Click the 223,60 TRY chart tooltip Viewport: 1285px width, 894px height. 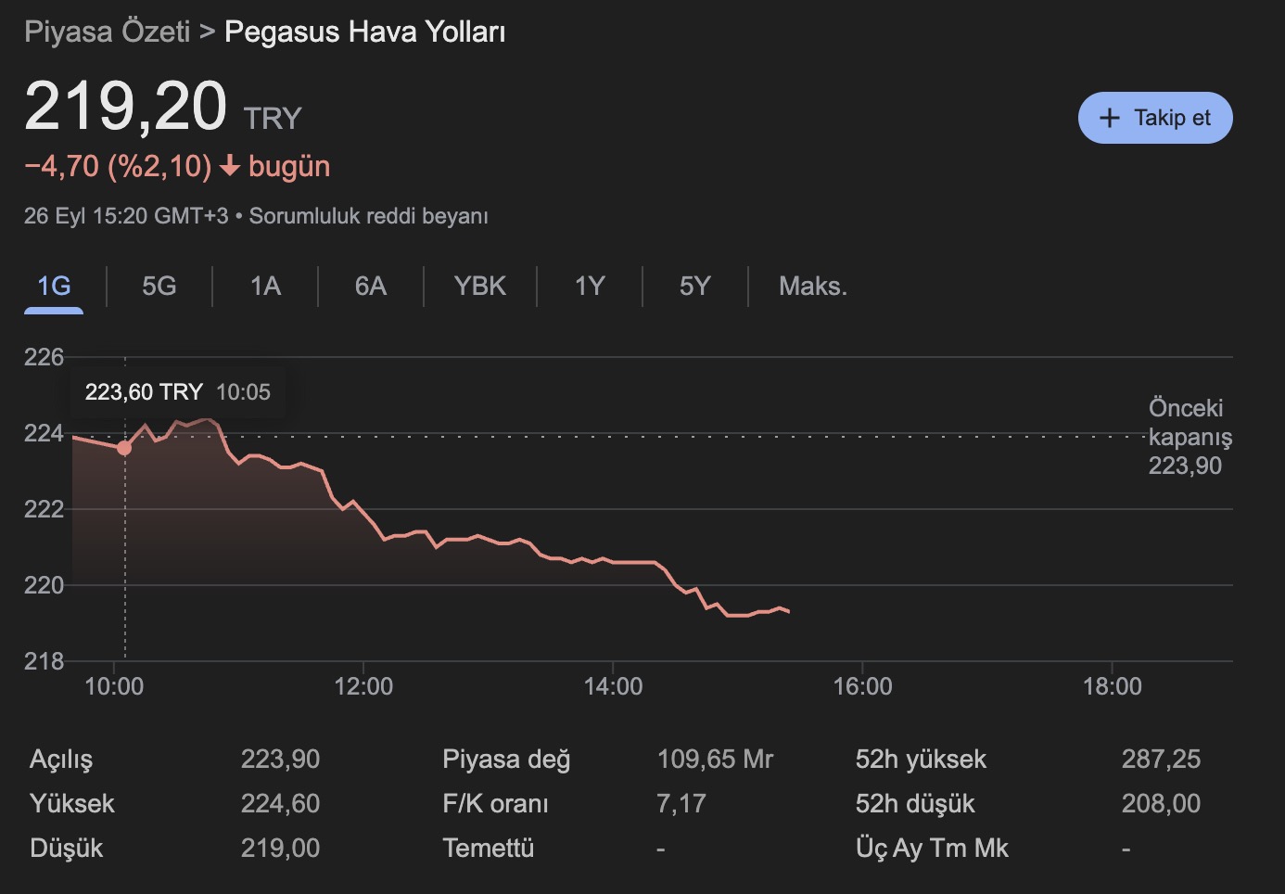coord(177,392)
